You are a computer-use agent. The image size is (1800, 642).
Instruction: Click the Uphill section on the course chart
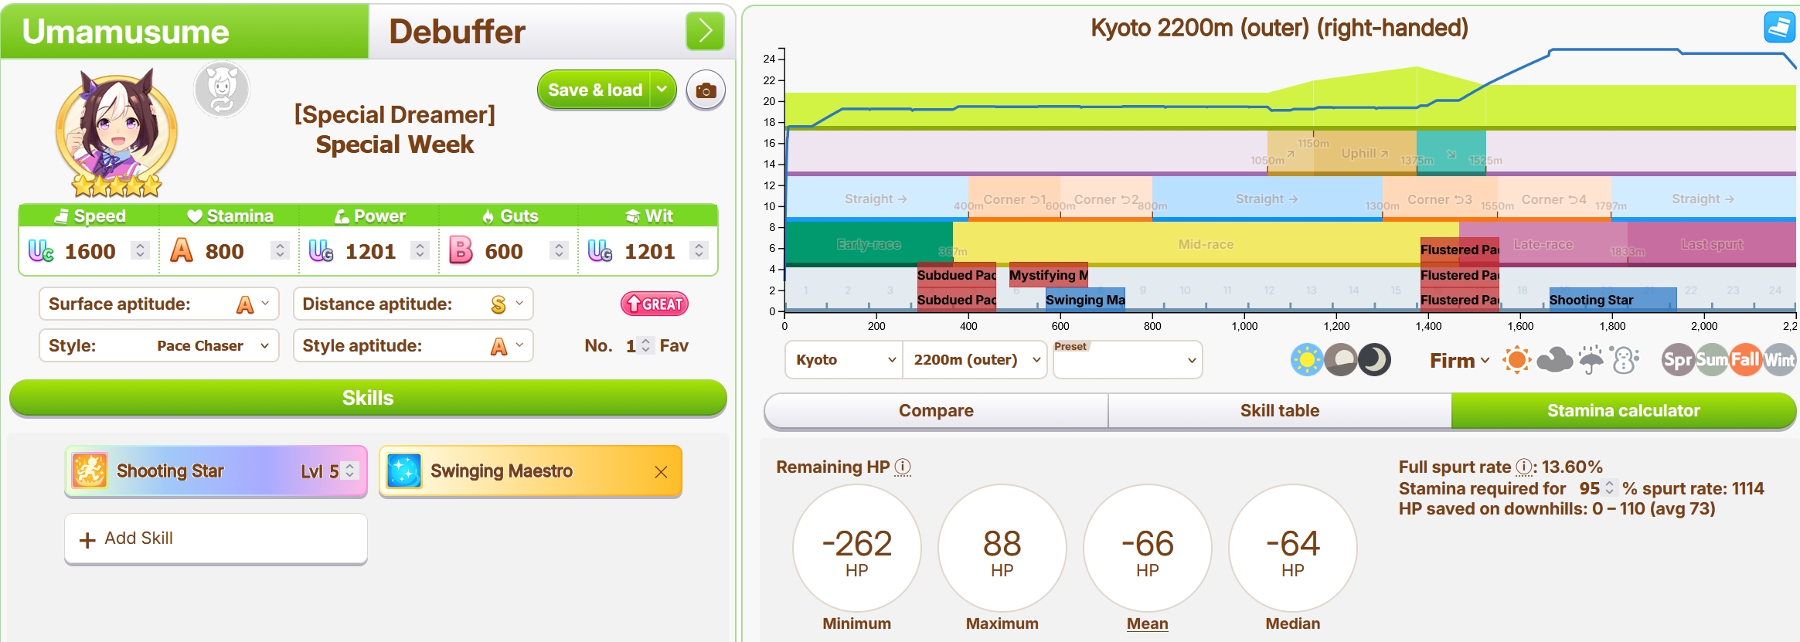click(1365, 153)
